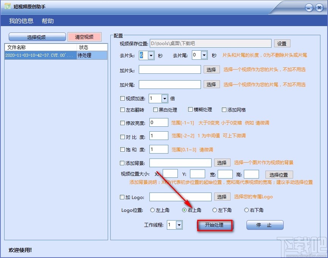
Task: Enable the 视频加速 checkbox
Action: [x=122, y=98]
